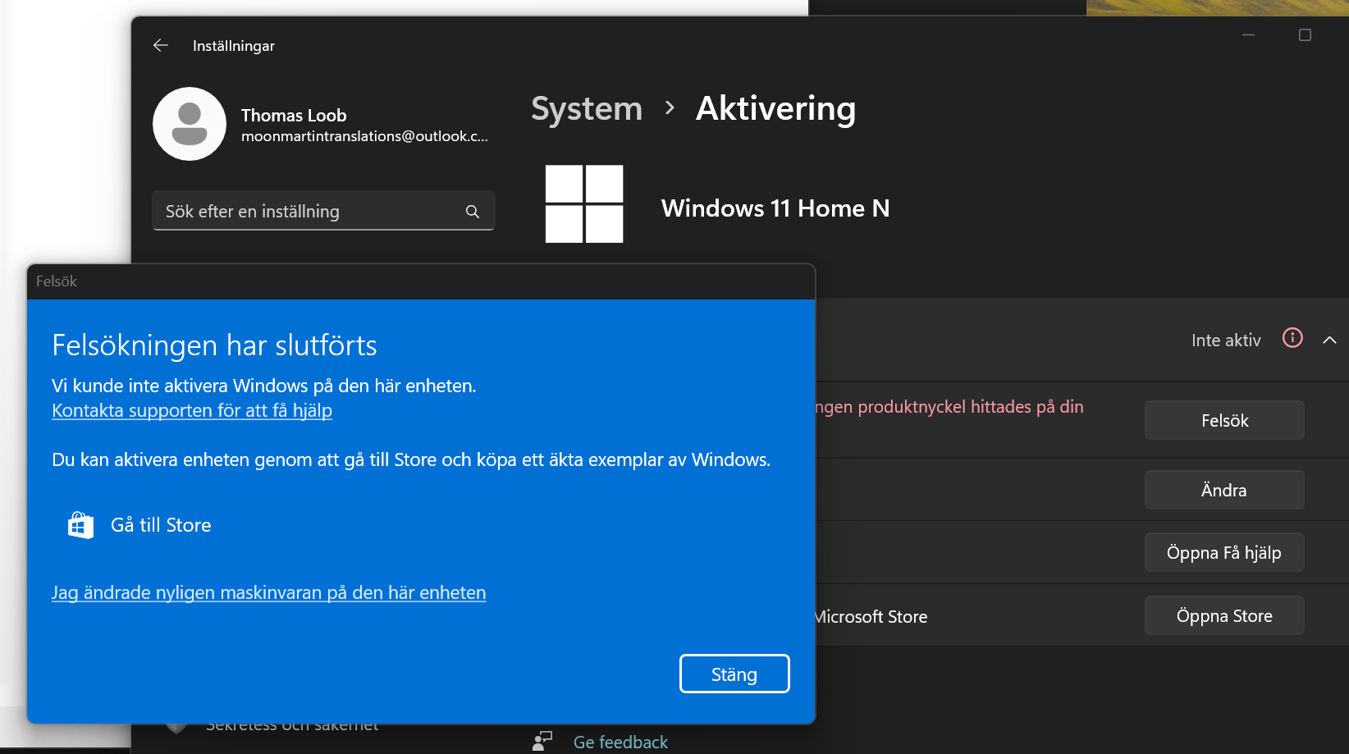This screenshot has width=1349, height=754.
Task: Click System in the breadcrumb
Action: coord(587,108)
